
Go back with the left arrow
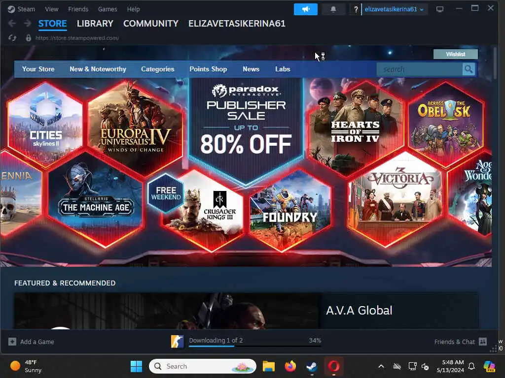pos(12,24)
